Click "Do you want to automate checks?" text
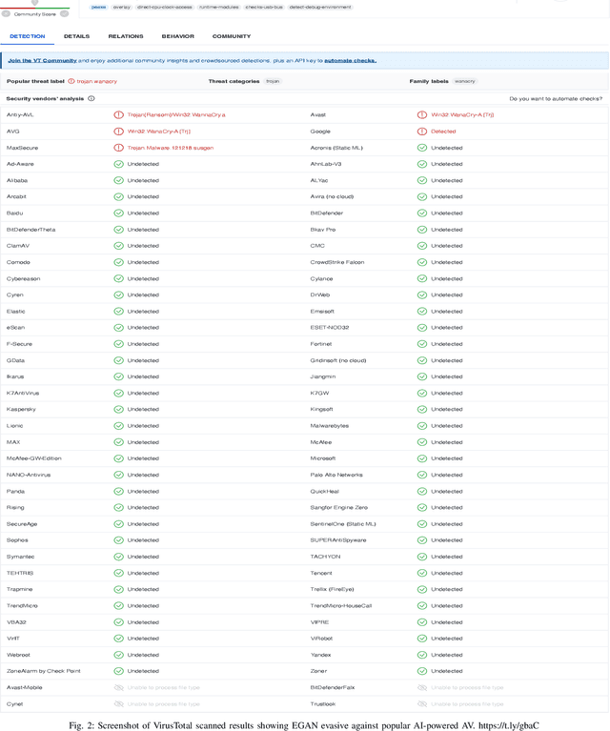The width and height of the screenshot is (610, 731). tap(555, 98)
